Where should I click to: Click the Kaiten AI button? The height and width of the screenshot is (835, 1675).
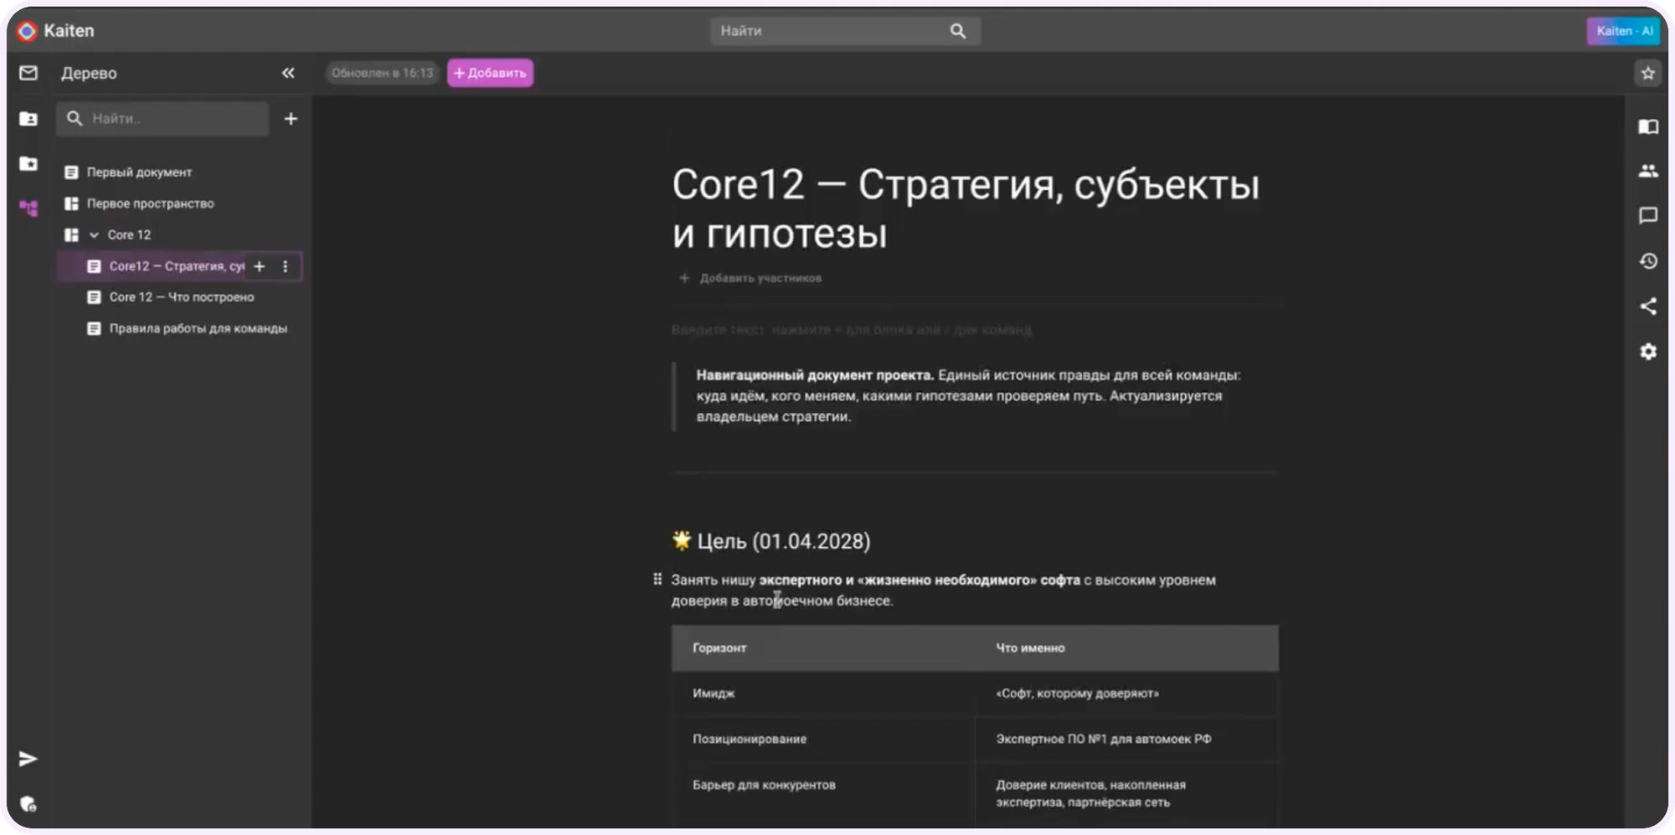[x=1624, y=31]
